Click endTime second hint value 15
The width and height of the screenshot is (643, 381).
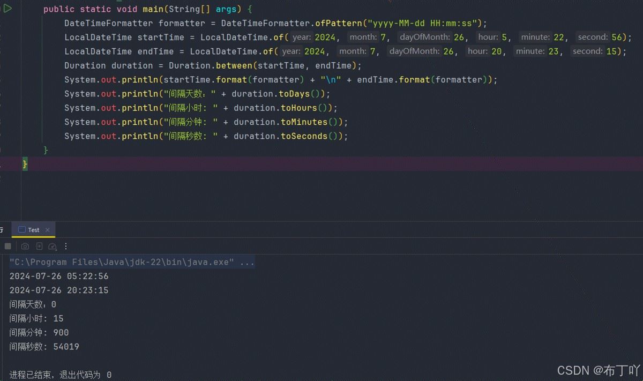611,51
